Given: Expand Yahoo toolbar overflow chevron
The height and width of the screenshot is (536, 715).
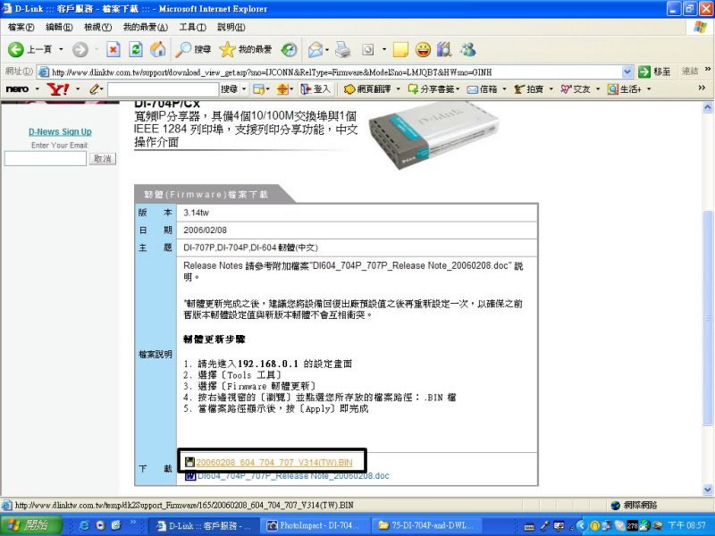Looking at the screenshot, I should click(702, 88).
